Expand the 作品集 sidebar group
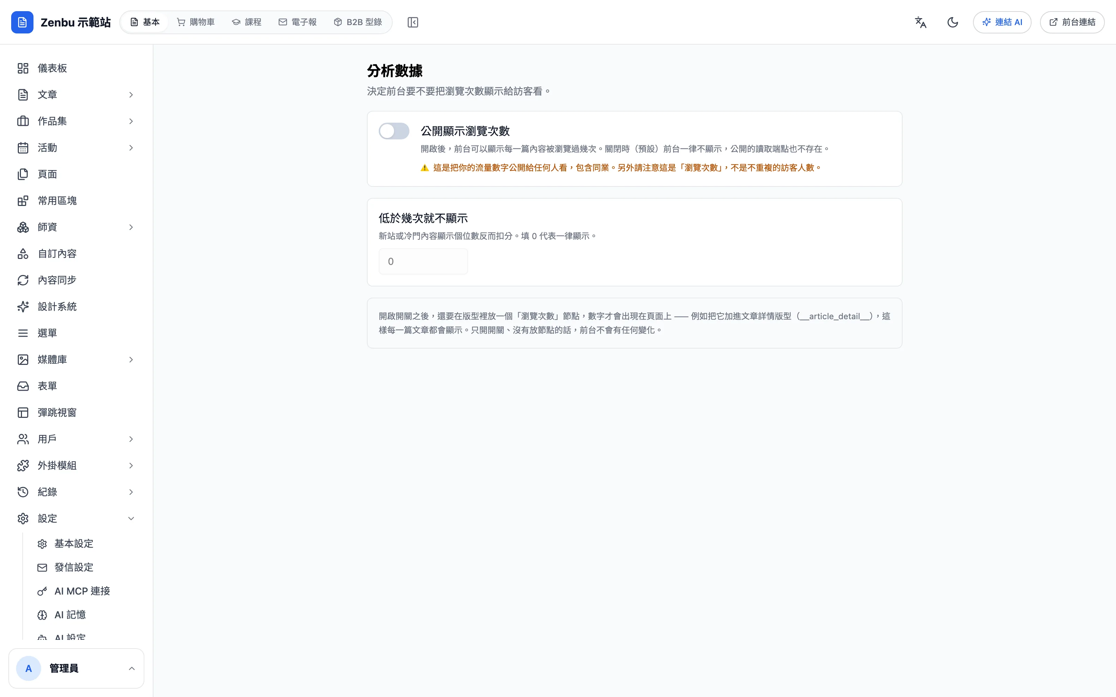This screenshot has width=1116, height=697. [x=76, y=121]
